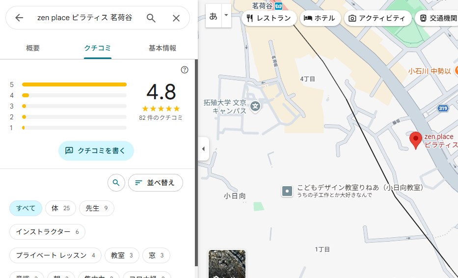
Task: Collapse the side panel arrow
Action: pyautogui.click(x=203, y=149)
